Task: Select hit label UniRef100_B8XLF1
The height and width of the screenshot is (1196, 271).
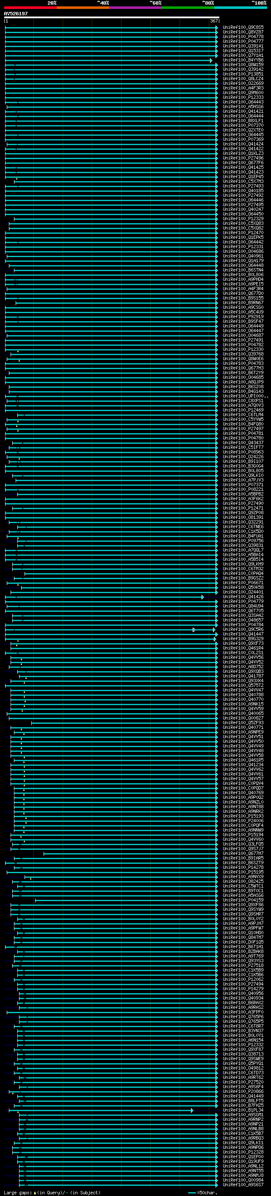Action: 243,121
